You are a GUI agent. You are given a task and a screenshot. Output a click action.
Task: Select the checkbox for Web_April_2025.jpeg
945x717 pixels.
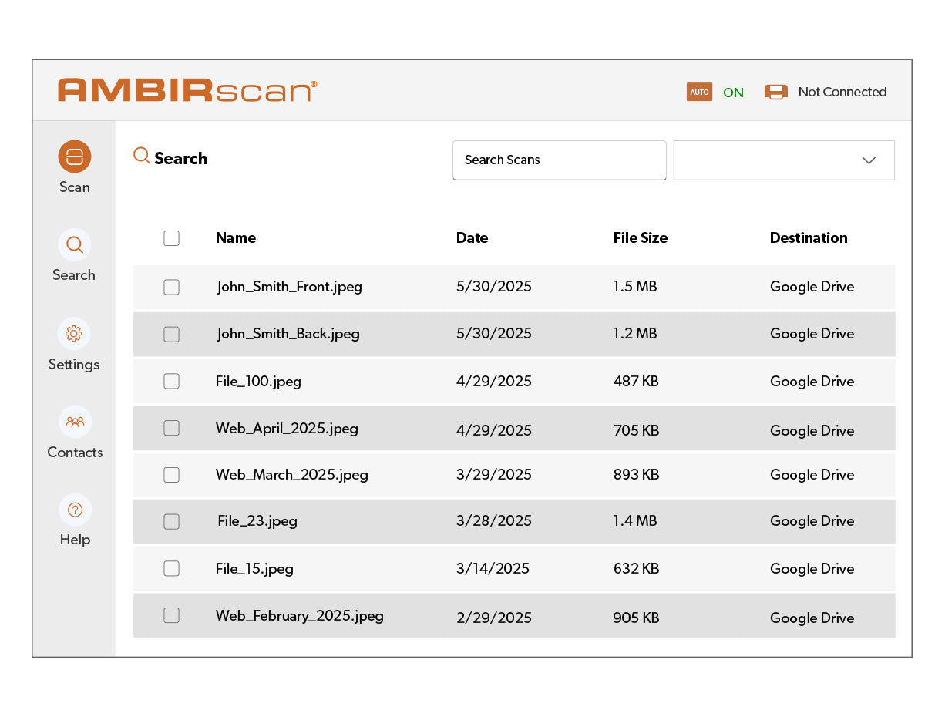click(x=171, y=428)
